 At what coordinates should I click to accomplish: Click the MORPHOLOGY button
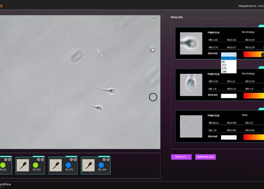click(x=206, y=157)
